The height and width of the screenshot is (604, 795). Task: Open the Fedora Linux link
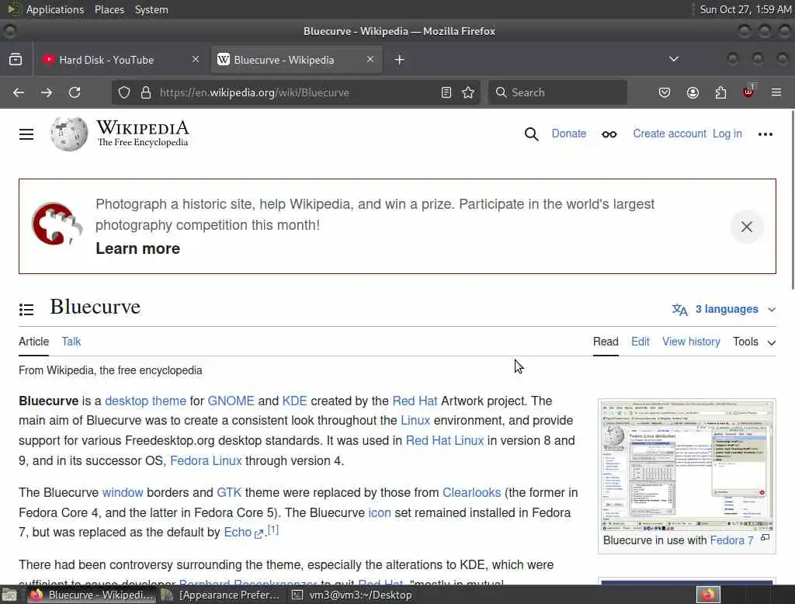pyautogui.click(x=206, y=460)
